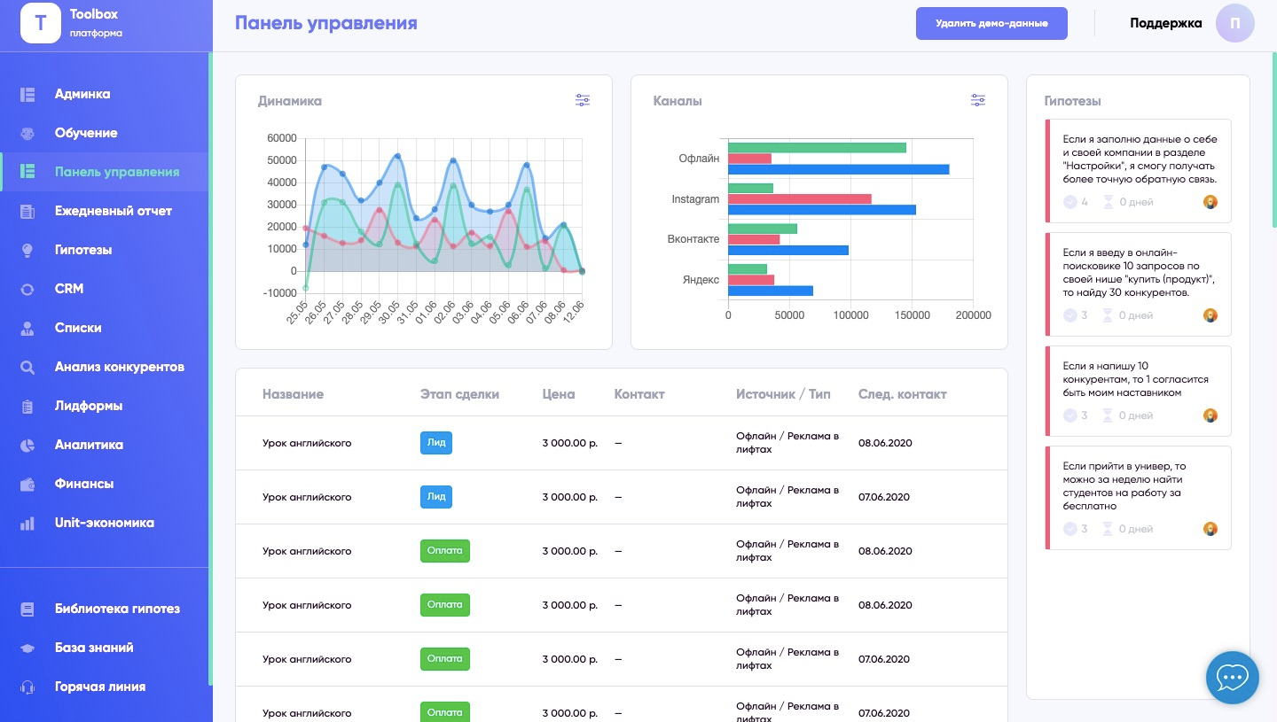Click the Финансы wallet icon

coord(27,484)
